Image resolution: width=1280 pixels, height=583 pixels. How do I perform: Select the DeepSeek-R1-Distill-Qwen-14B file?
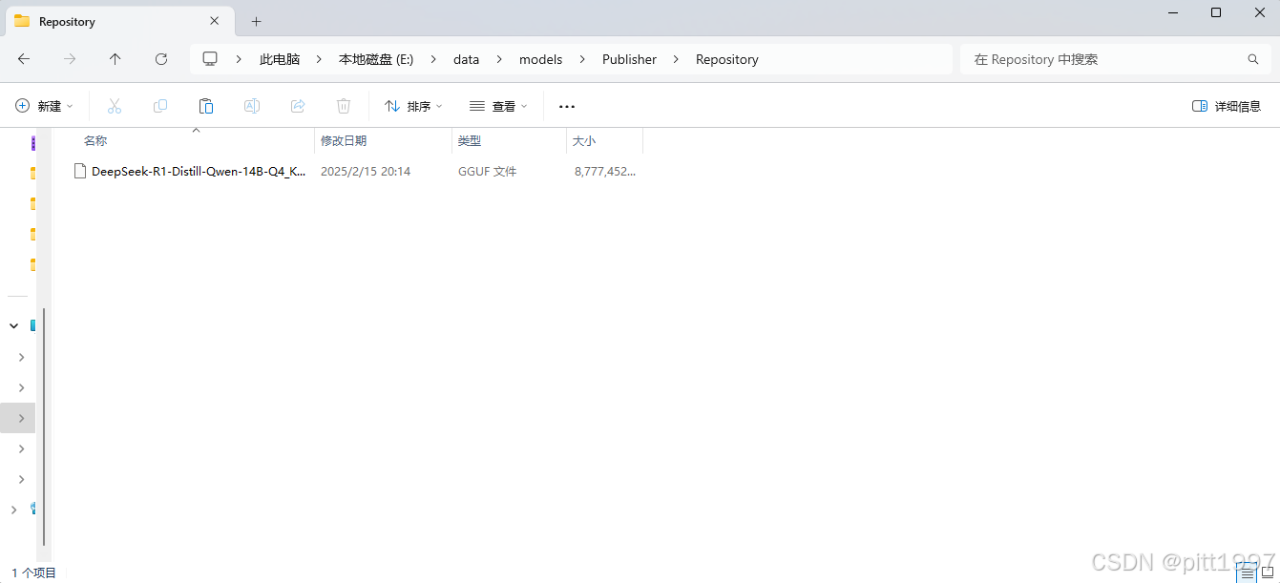point(199,172)
